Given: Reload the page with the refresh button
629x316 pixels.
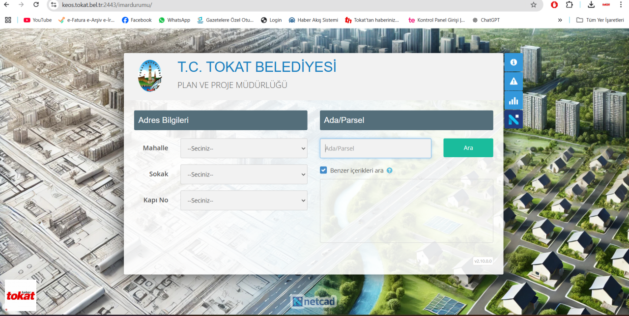Looking at the screenshot, I should [x=36, y=5].
